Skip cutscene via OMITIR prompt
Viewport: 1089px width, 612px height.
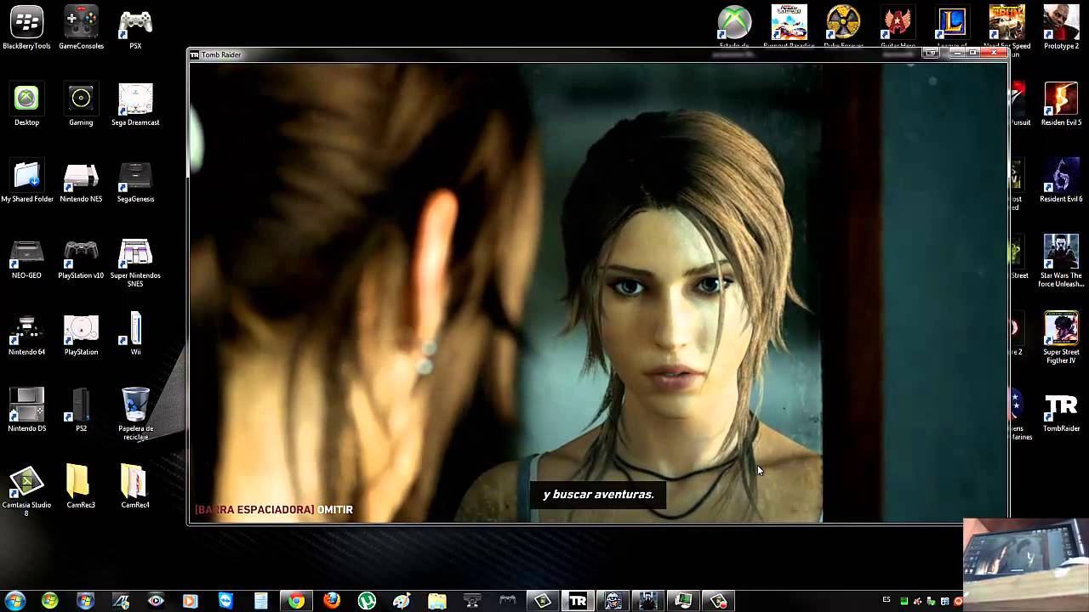(x=274, y=509)
